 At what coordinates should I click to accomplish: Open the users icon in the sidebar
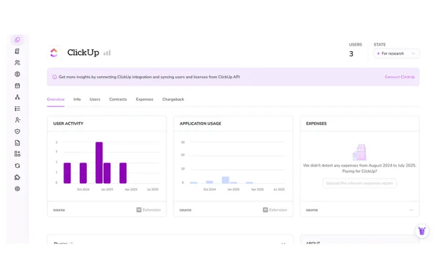[x=17, y=63]
